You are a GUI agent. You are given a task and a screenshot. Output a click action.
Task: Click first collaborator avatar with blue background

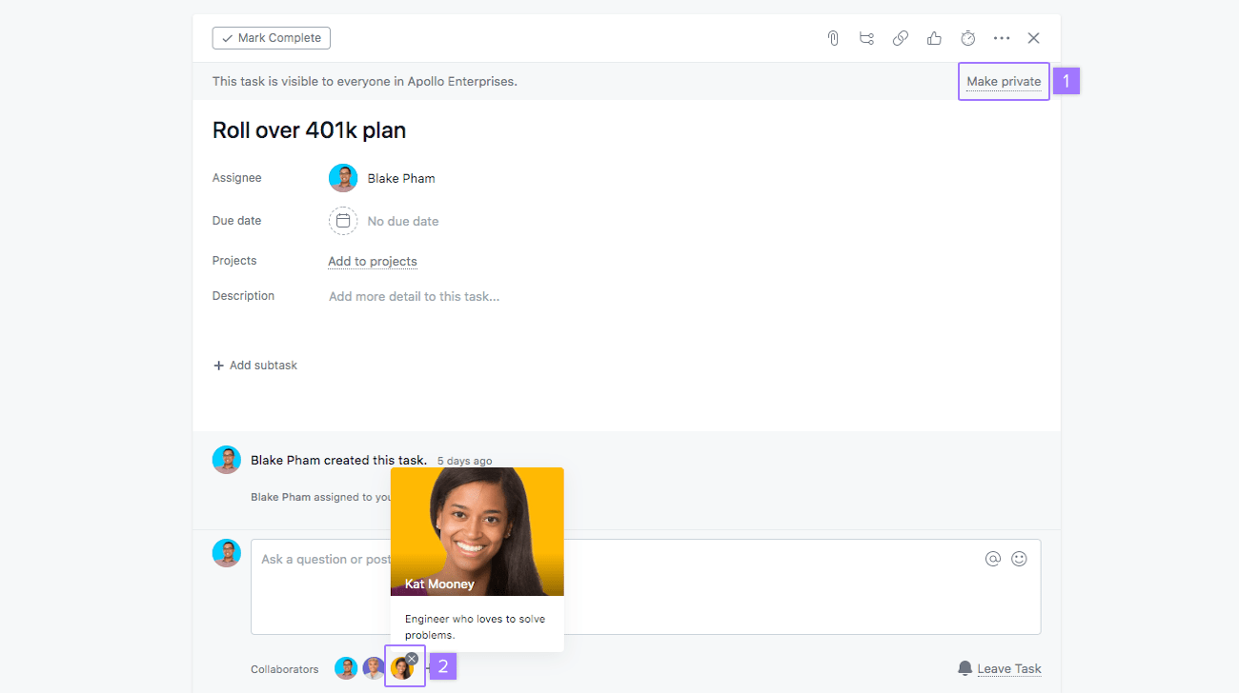coord(346,668)
